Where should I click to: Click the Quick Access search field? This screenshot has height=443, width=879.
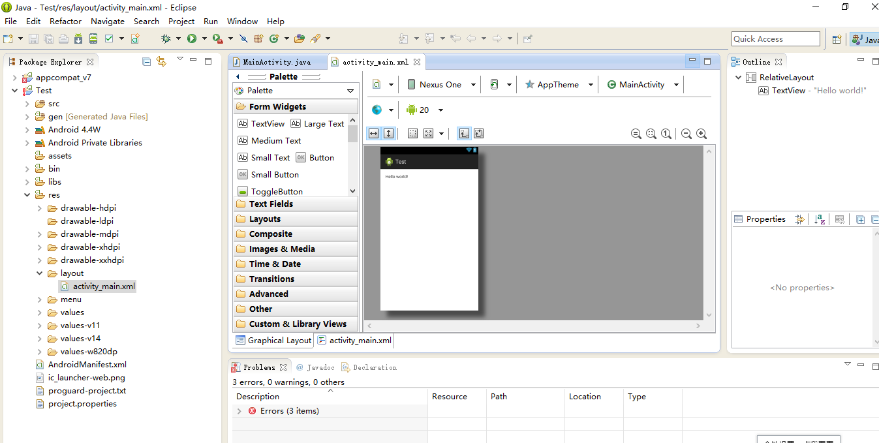click(775, 39)
